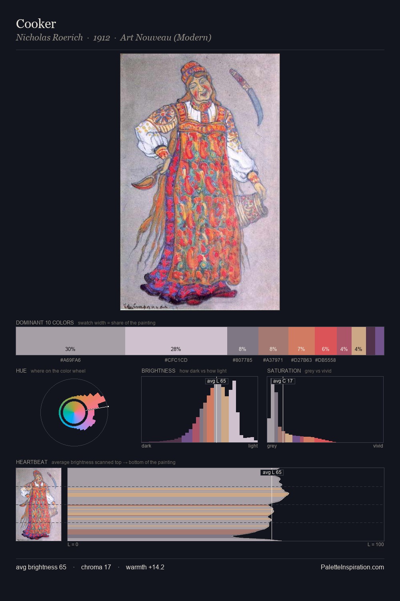
Task: Click hex label '#DB5558'
Action: pos(325,360)
